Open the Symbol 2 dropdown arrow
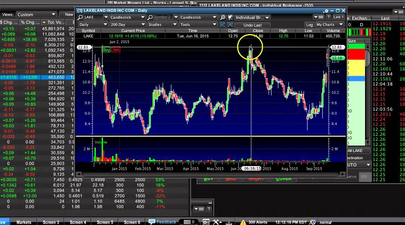405x225 pixels. click(175, 17)
